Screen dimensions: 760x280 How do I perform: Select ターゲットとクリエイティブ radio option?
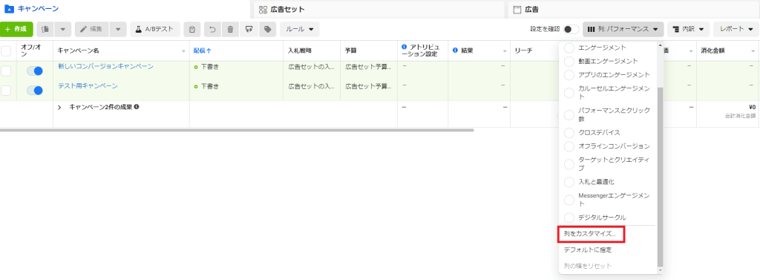(569, 164)
